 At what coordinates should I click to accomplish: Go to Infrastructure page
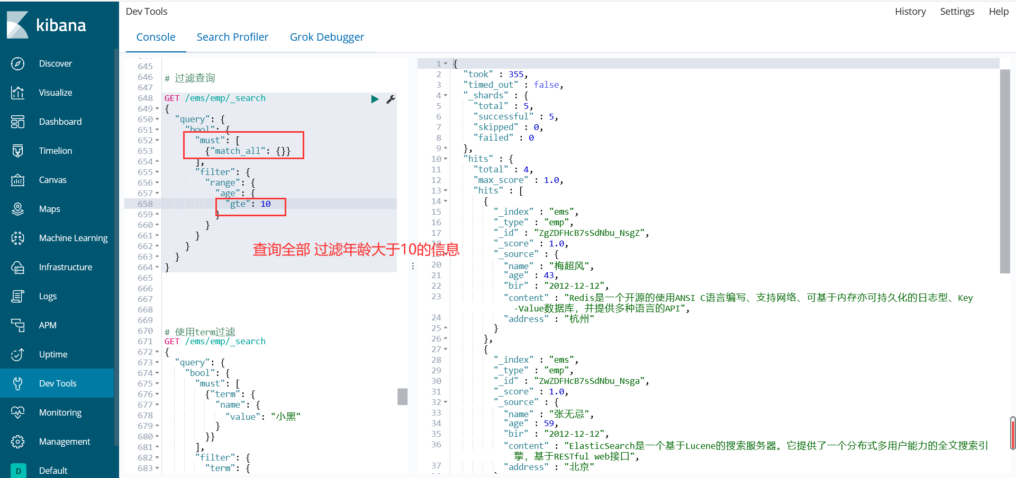65,267
